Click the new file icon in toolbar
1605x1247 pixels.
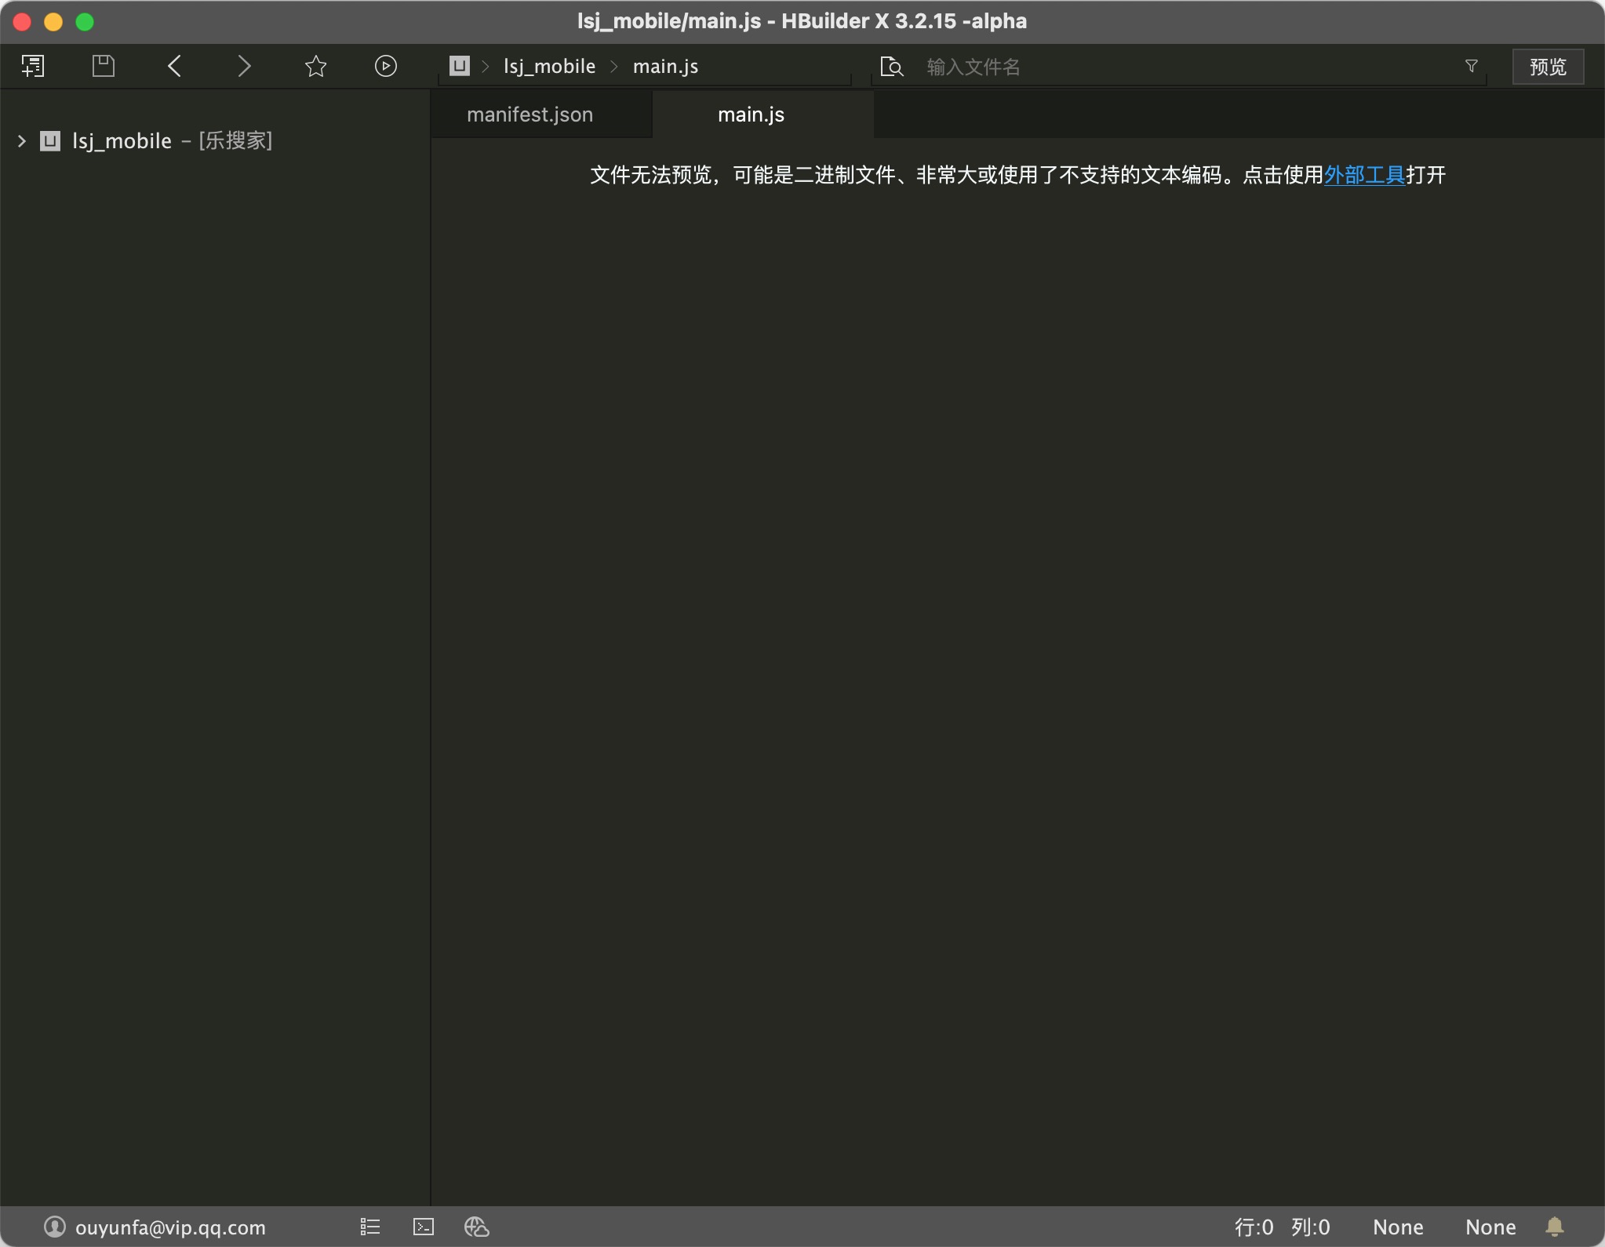pos(33,66)
